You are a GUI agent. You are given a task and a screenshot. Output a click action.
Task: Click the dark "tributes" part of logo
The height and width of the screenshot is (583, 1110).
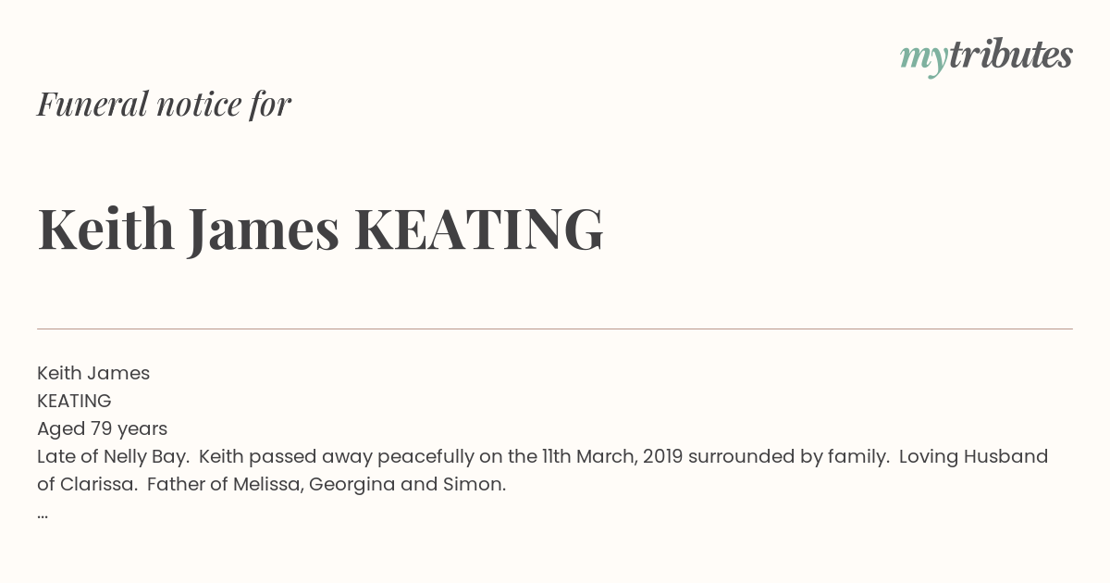(1010, 55)
